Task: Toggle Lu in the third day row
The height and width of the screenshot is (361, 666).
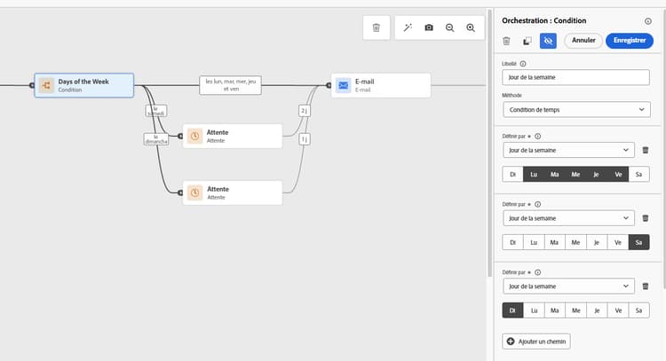Action: 534,310
